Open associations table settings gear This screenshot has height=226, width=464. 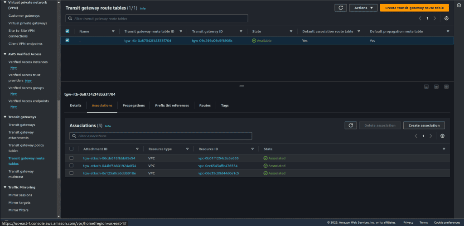(x=442, y=136)
